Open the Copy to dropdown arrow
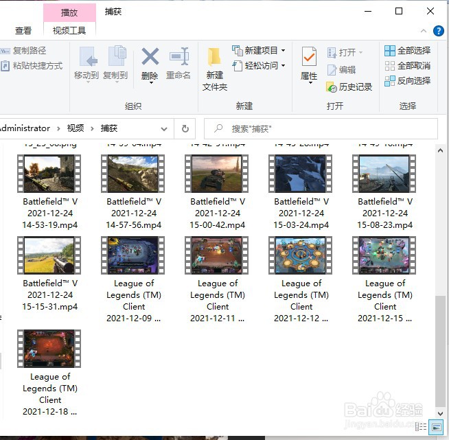This screenshot has height=440, width=449. point(117,82)
